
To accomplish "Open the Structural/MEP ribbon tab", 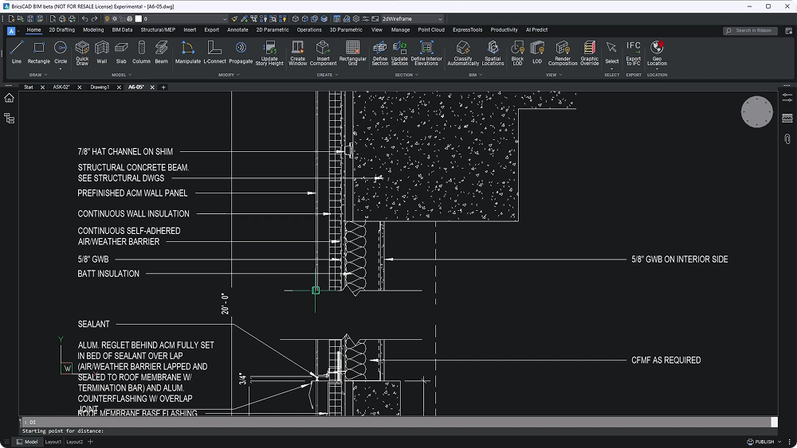I will pyautogui.click(x=158, y=30).
